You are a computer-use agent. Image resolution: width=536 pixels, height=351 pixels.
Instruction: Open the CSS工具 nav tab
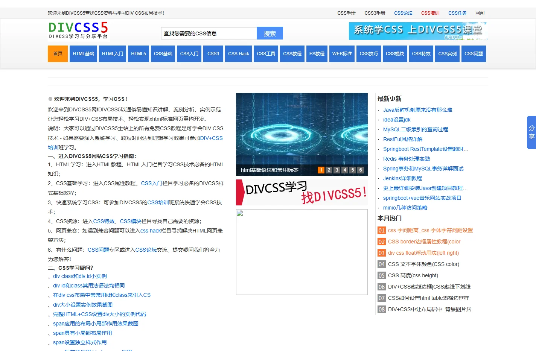pyautogui.click(x=266, y=54)
